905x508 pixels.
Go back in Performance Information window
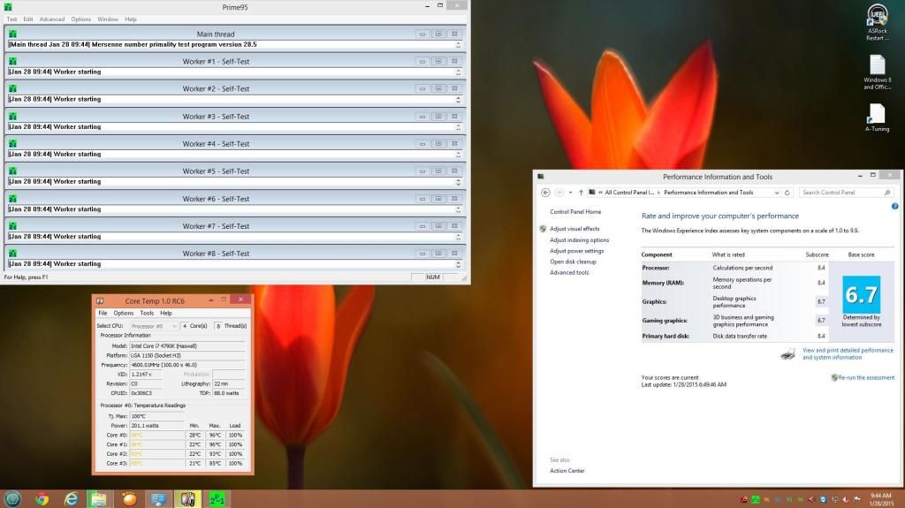click(545, 193)
